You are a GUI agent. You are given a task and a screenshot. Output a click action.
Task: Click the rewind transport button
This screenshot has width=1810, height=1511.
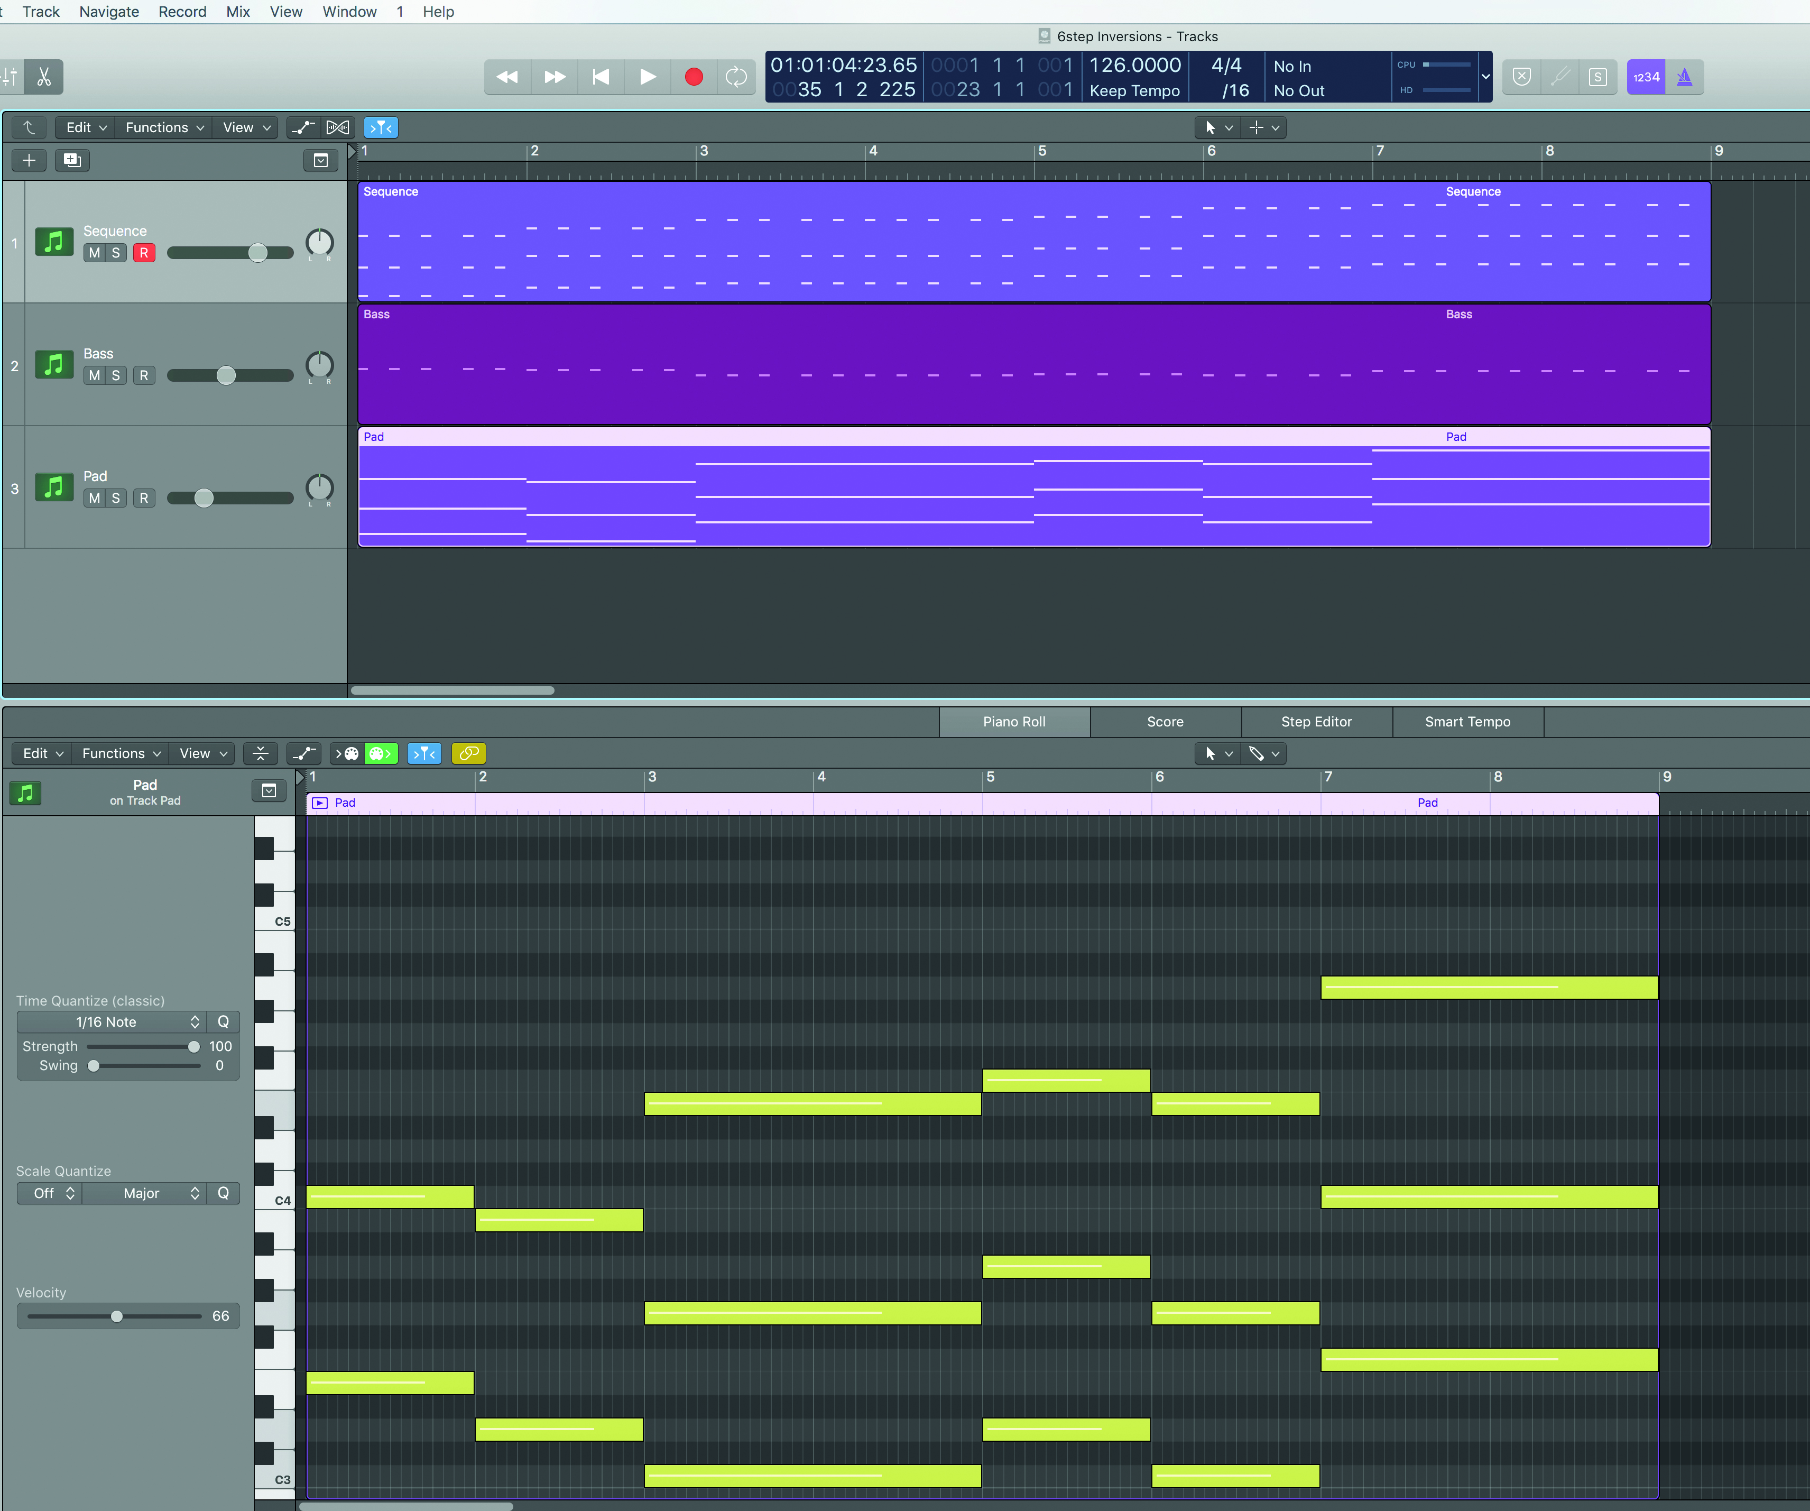pos(507,77)
